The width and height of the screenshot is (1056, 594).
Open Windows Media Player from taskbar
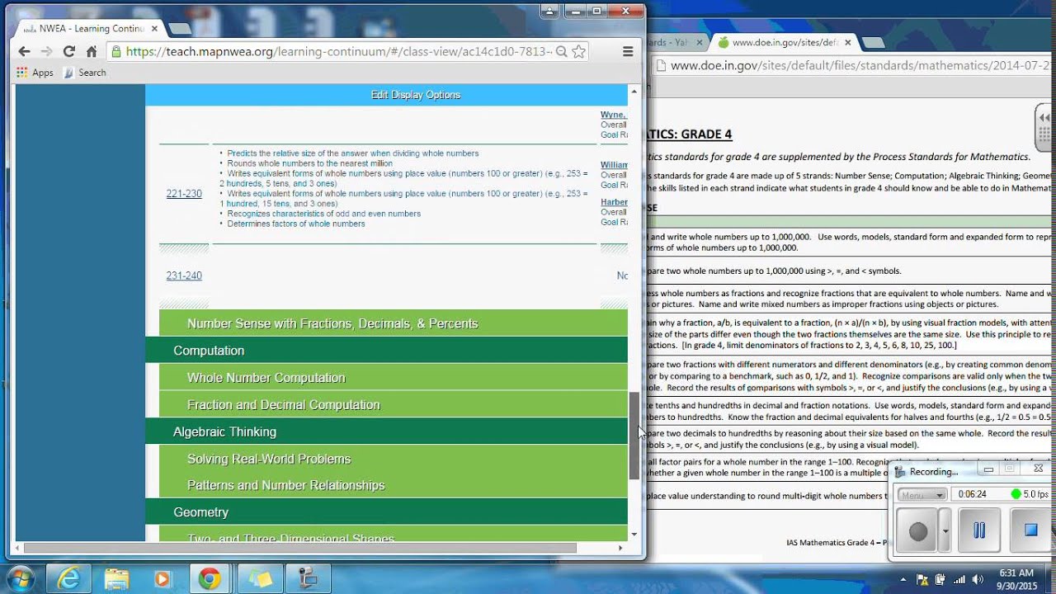point(163,579)
